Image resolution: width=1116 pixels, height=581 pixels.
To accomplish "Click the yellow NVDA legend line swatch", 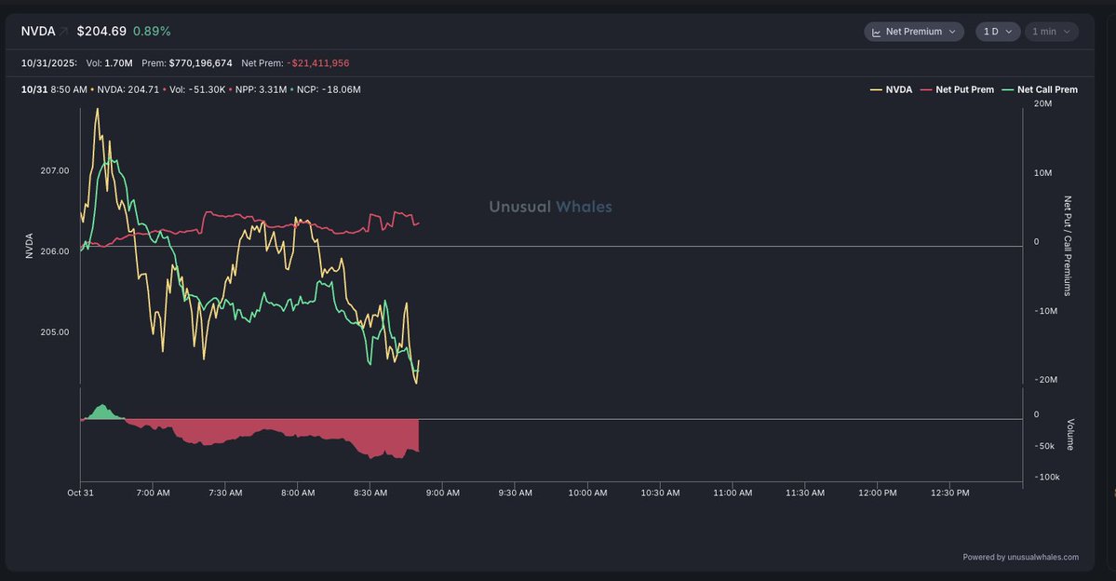I will tap(876, 90).
